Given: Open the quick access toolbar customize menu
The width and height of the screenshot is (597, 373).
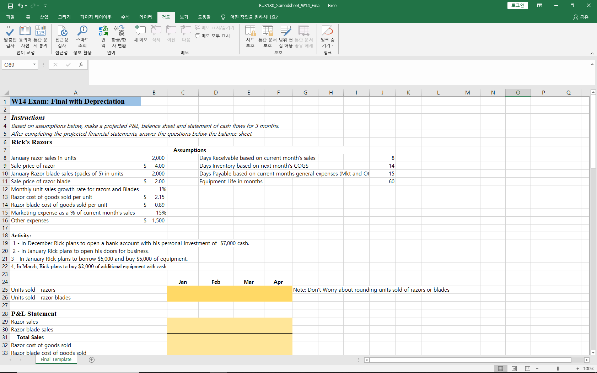Looking at the screenshot, I should [45, 6].
